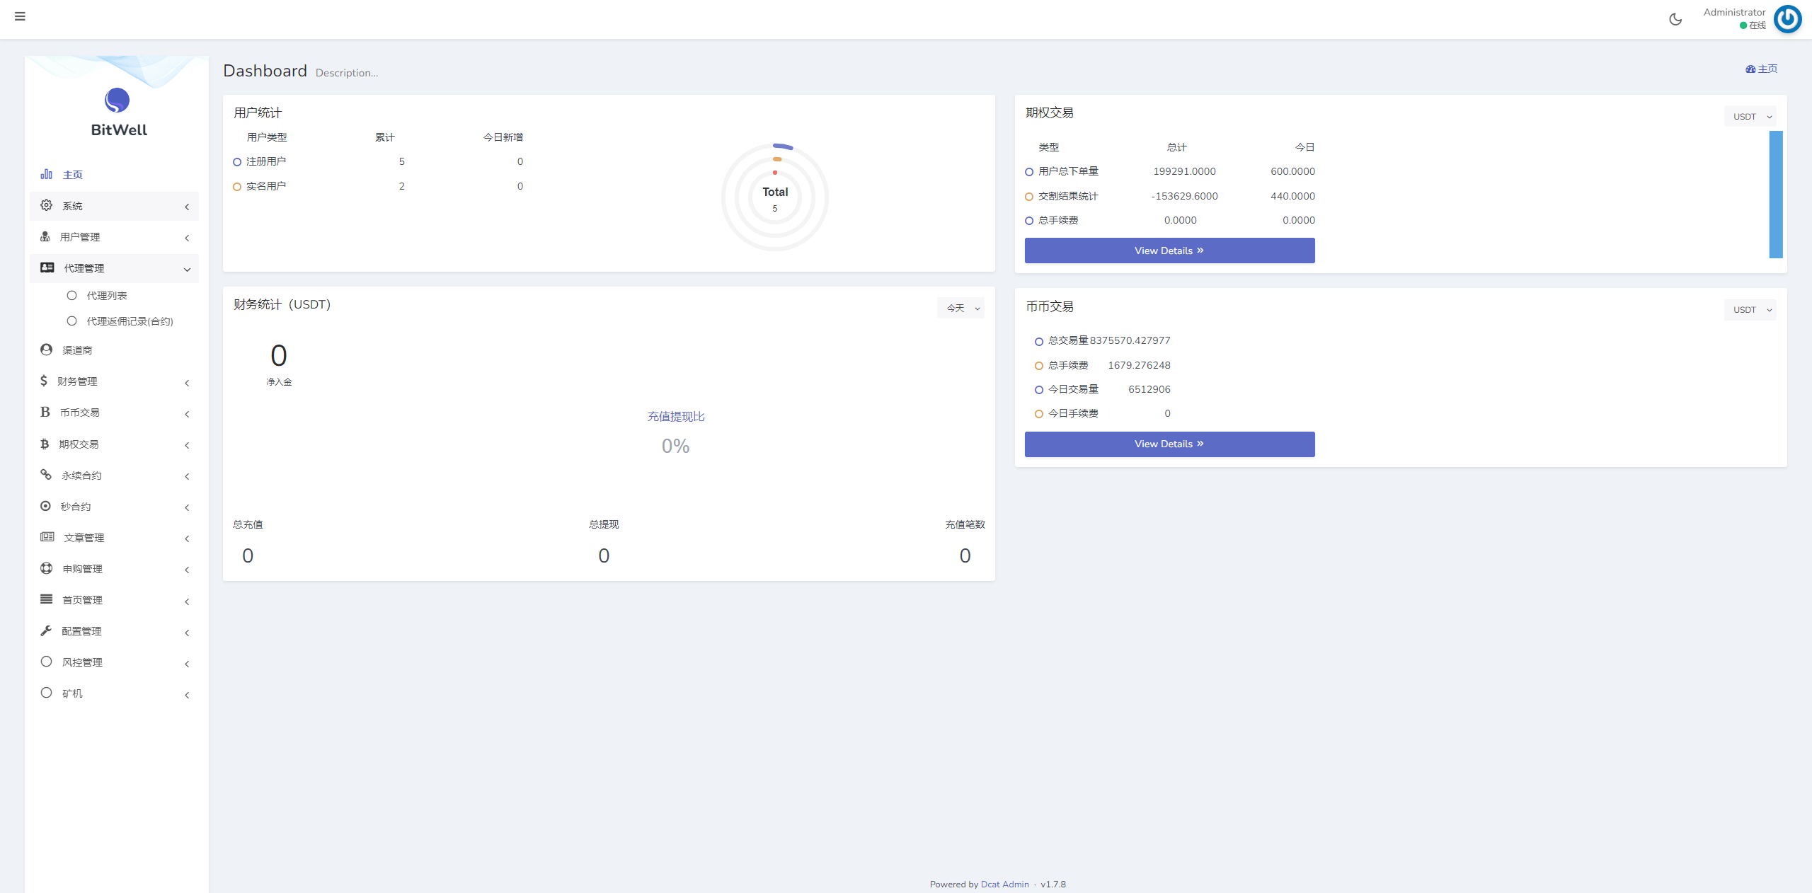Click the 财务管理 dollar sign icon
The image size is (1812, 893).
(44, 381)
